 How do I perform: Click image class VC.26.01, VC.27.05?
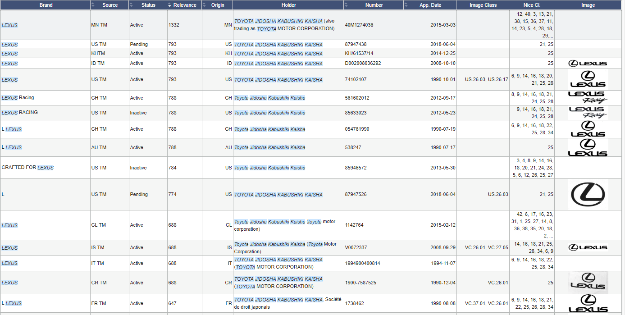coord(487,247)
